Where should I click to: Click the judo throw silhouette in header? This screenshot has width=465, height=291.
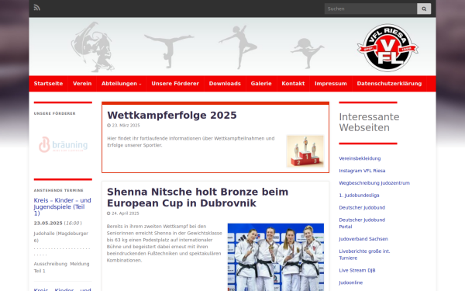93,47
